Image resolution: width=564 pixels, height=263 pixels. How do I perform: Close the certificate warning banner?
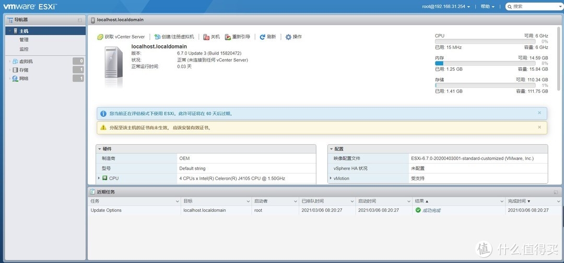(539, 127)
